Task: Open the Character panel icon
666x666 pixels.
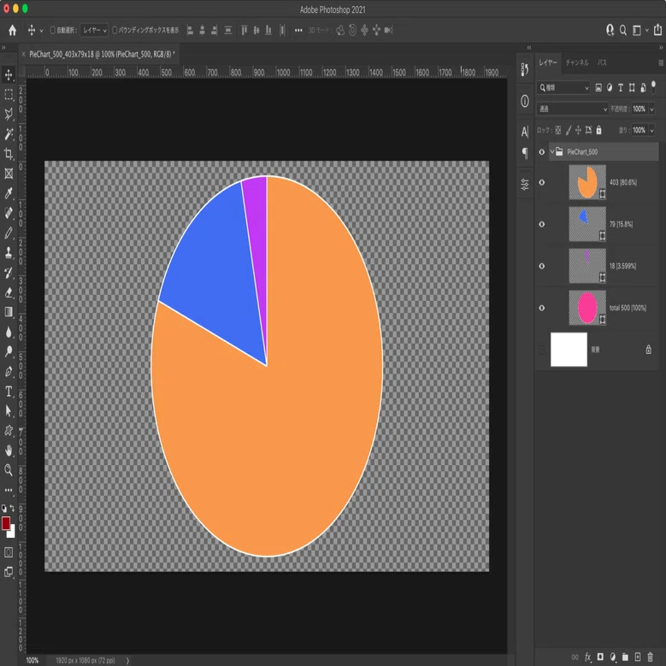Action: [525, 133]
